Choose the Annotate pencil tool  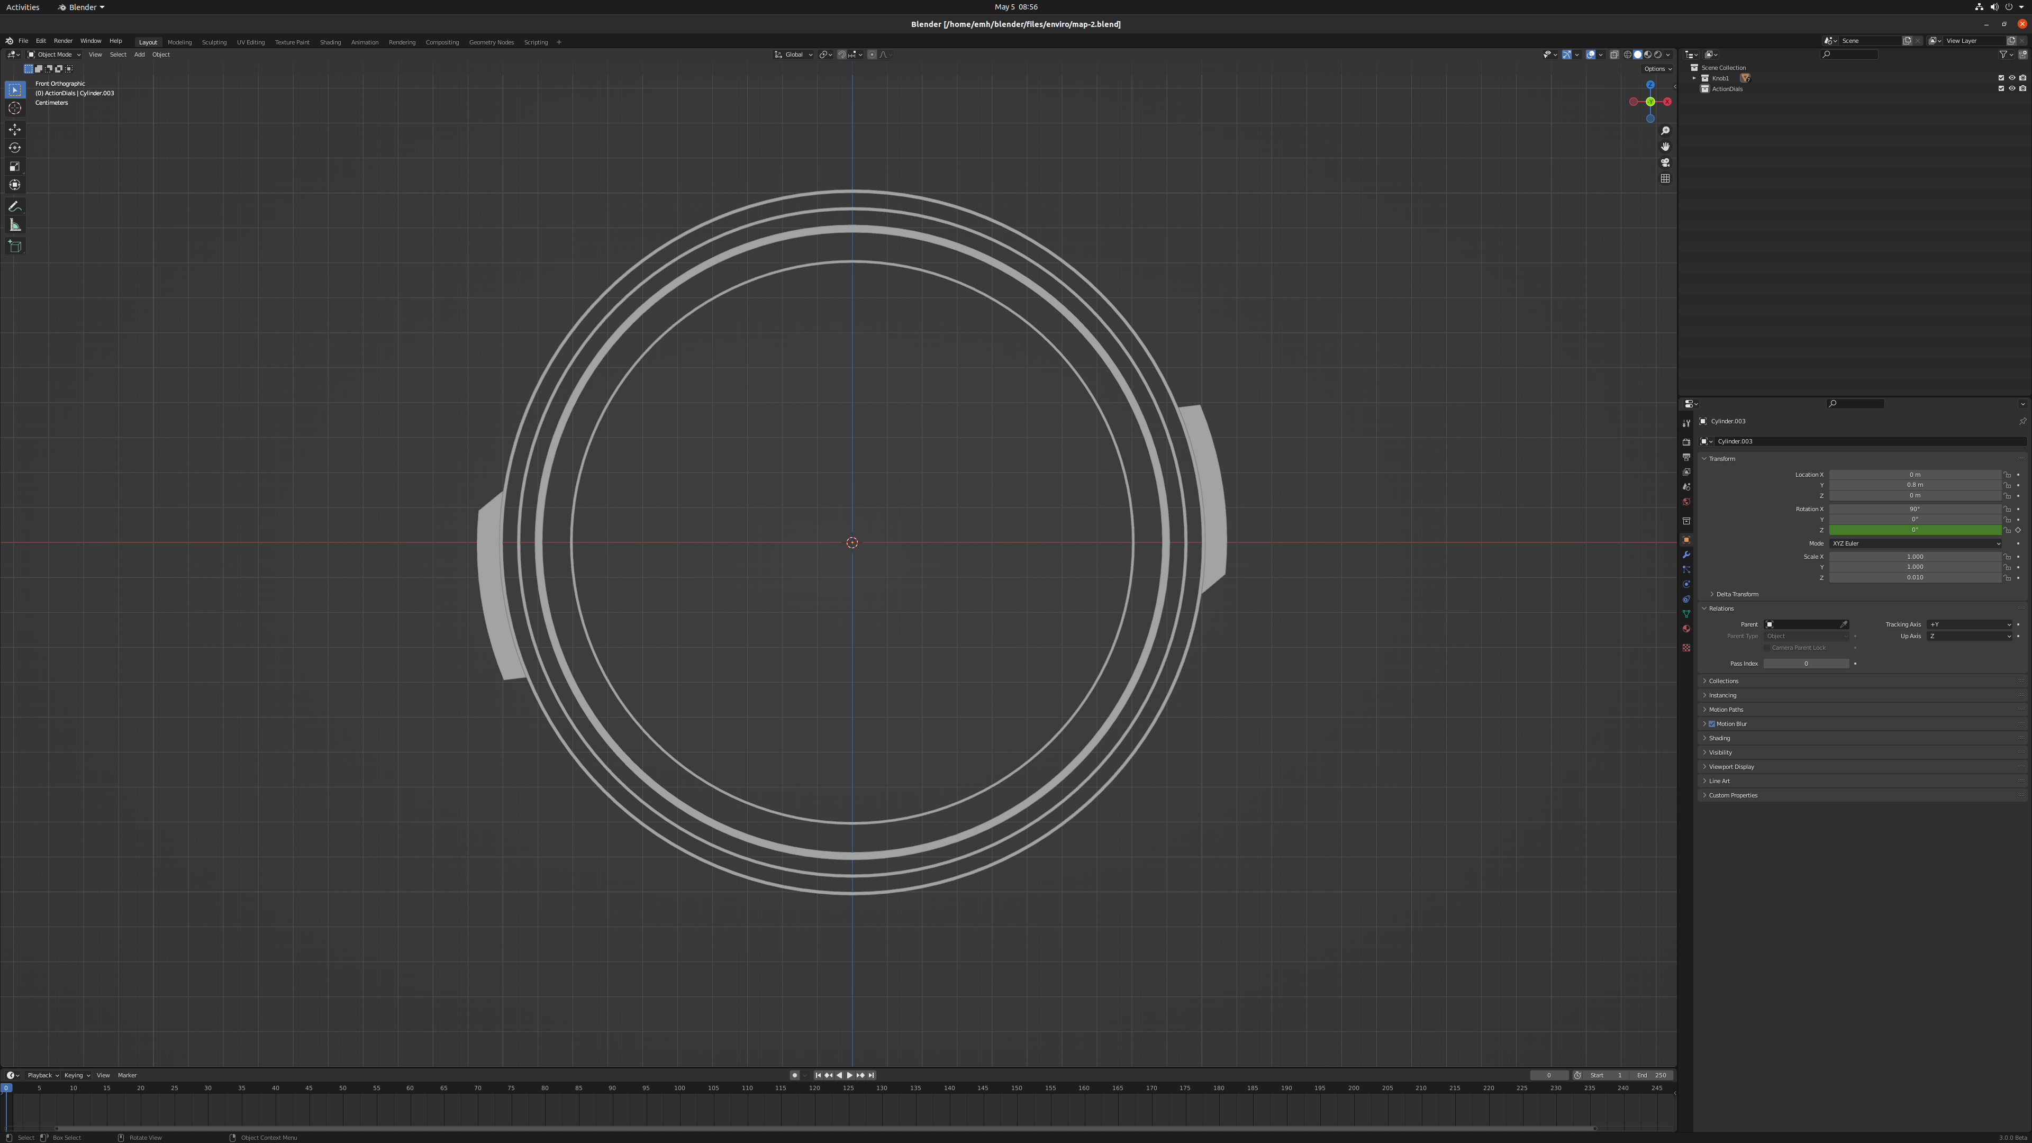coord(15,207)
